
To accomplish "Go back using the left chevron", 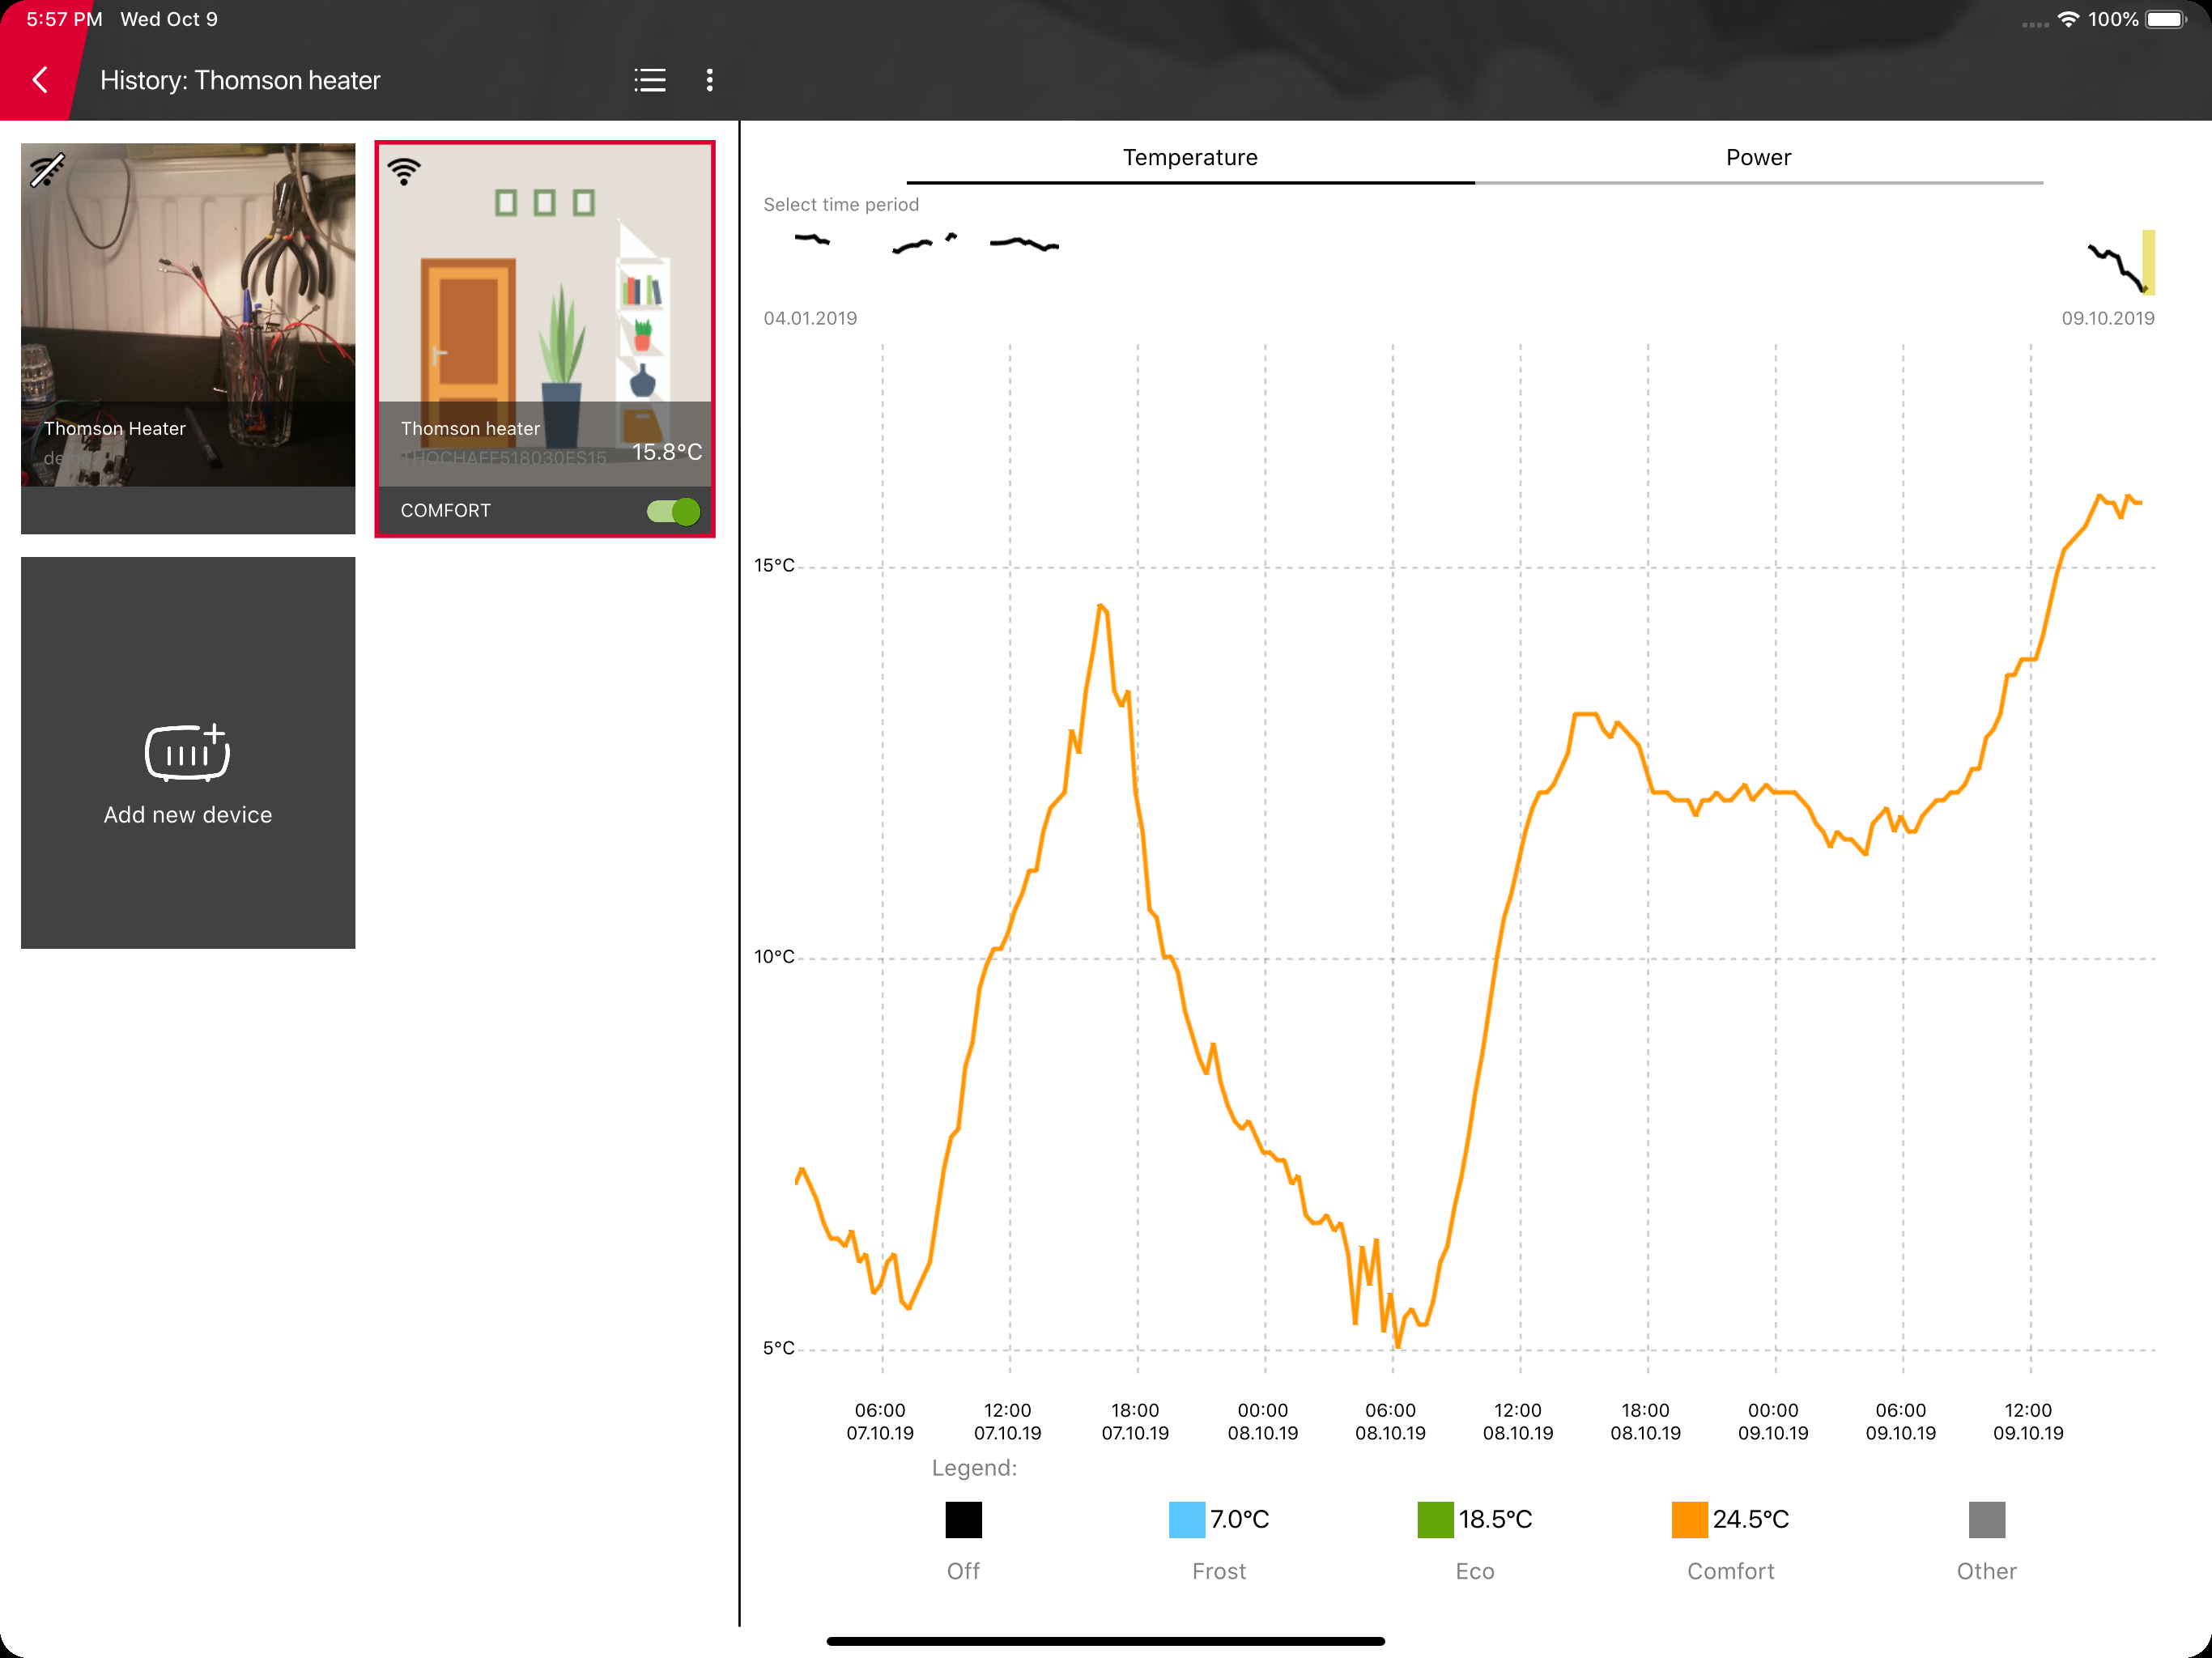I will [x=40, y=80].
